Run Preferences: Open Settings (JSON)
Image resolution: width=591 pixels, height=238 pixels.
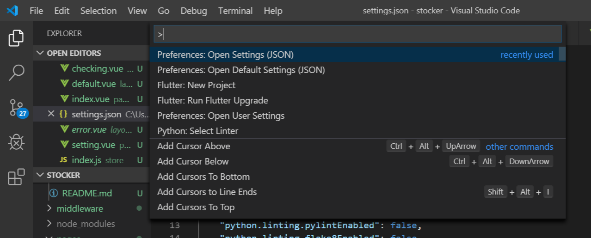click(x=354, y=55)
